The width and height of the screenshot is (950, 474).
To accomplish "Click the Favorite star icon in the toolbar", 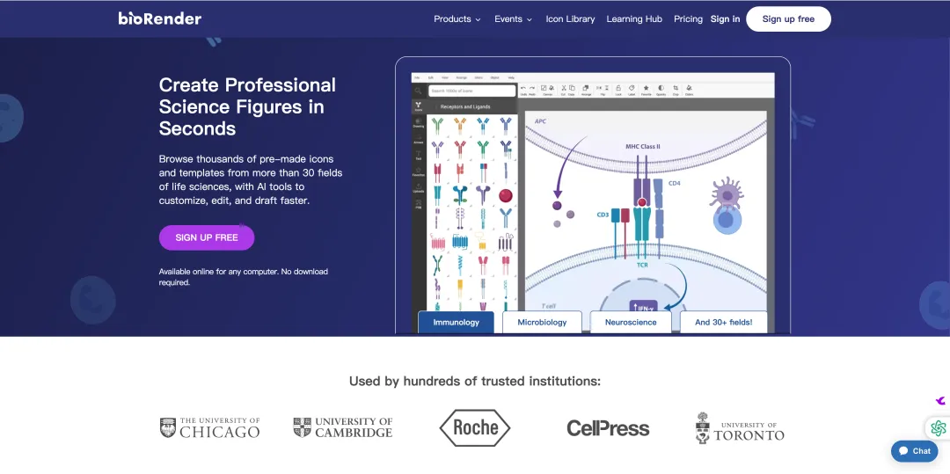I will (646, 88).
